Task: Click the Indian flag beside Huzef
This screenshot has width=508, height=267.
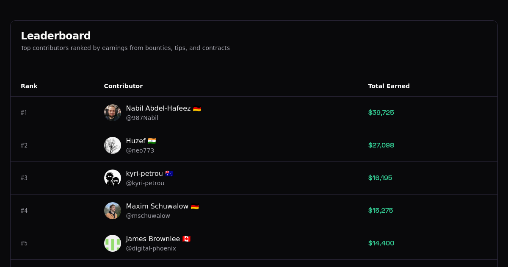Action: tap(152, 141)
